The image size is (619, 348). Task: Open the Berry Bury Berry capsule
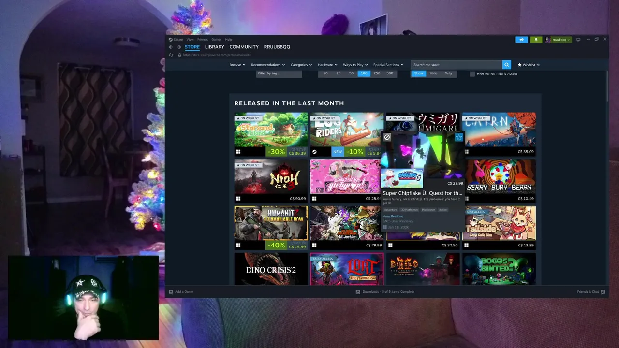tap(500, 181)
